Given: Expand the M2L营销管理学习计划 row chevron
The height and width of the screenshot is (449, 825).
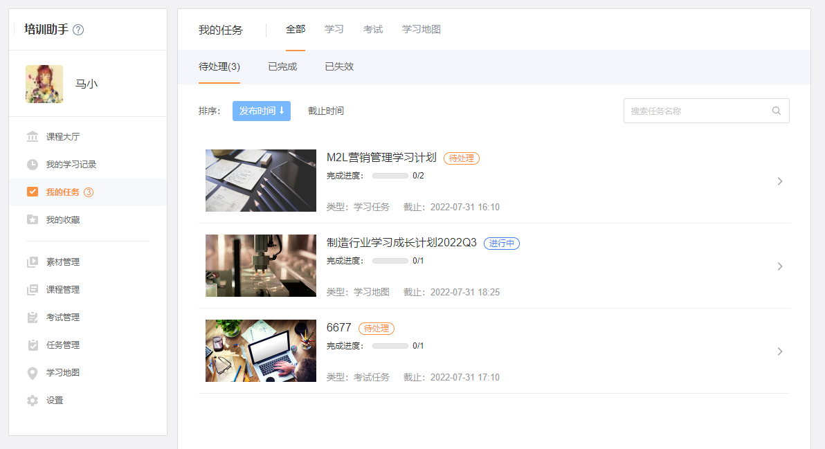Looking at the screenshot, I should (x=780, y=181).
